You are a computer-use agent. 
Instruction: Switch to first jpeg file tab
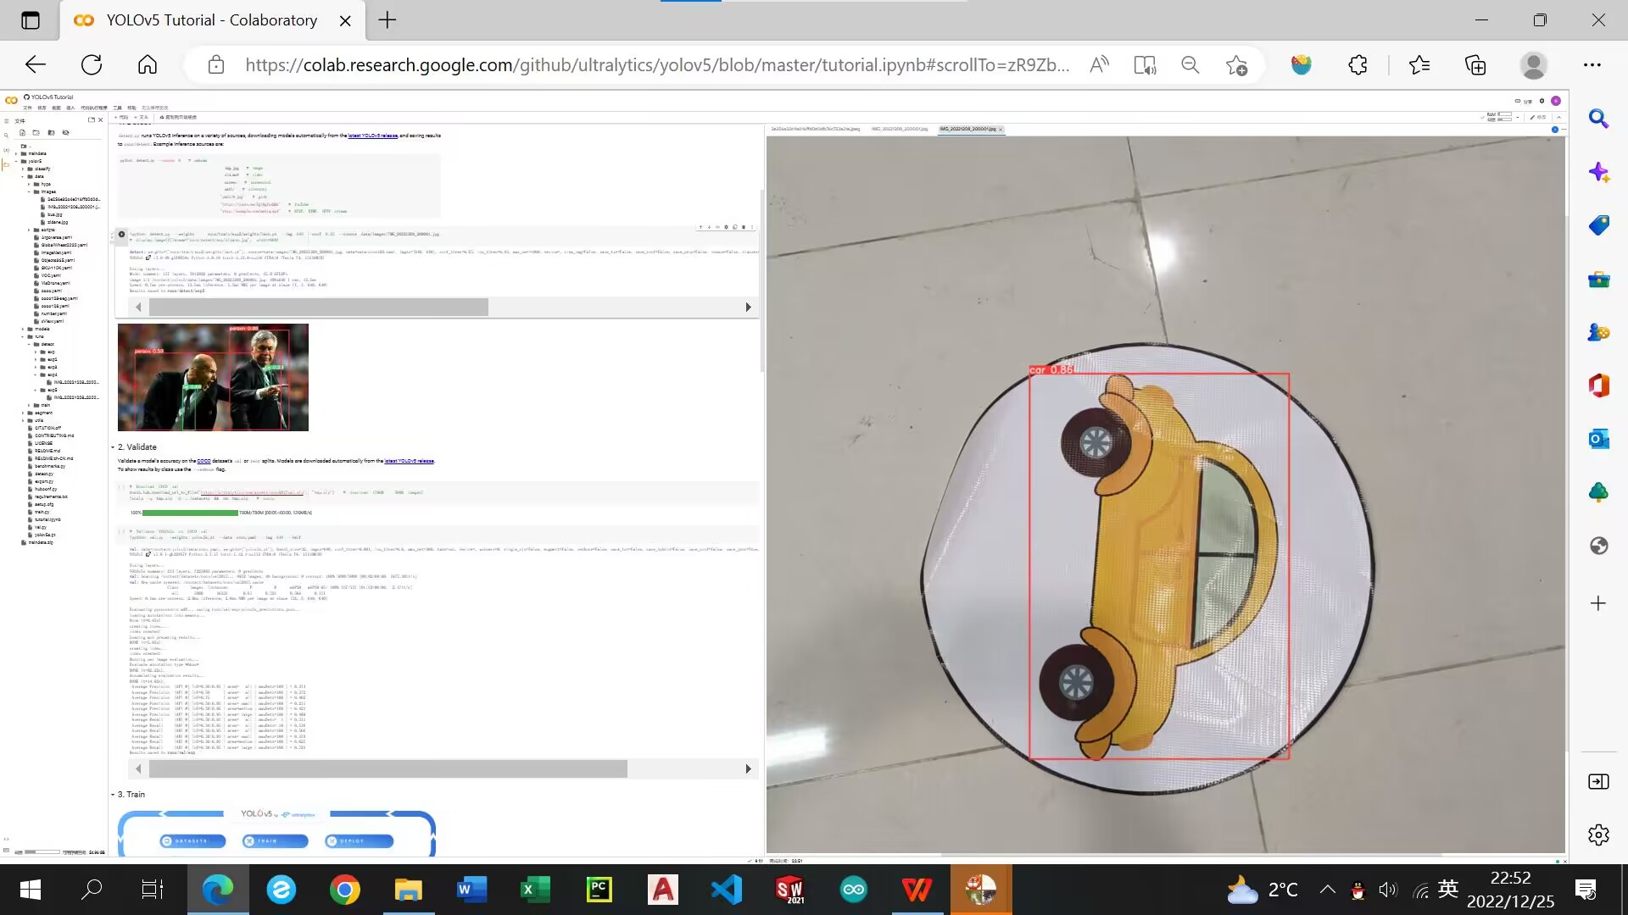(x=814, y=130)
